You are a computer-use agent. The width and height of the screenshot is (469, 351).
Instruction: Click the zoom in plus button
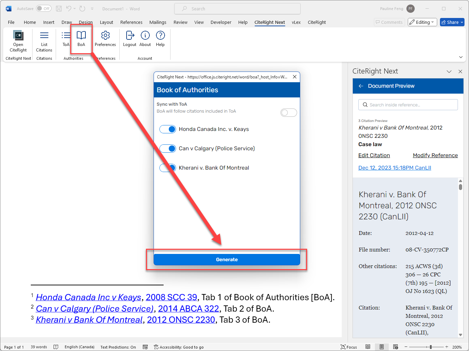pos(447,347)
